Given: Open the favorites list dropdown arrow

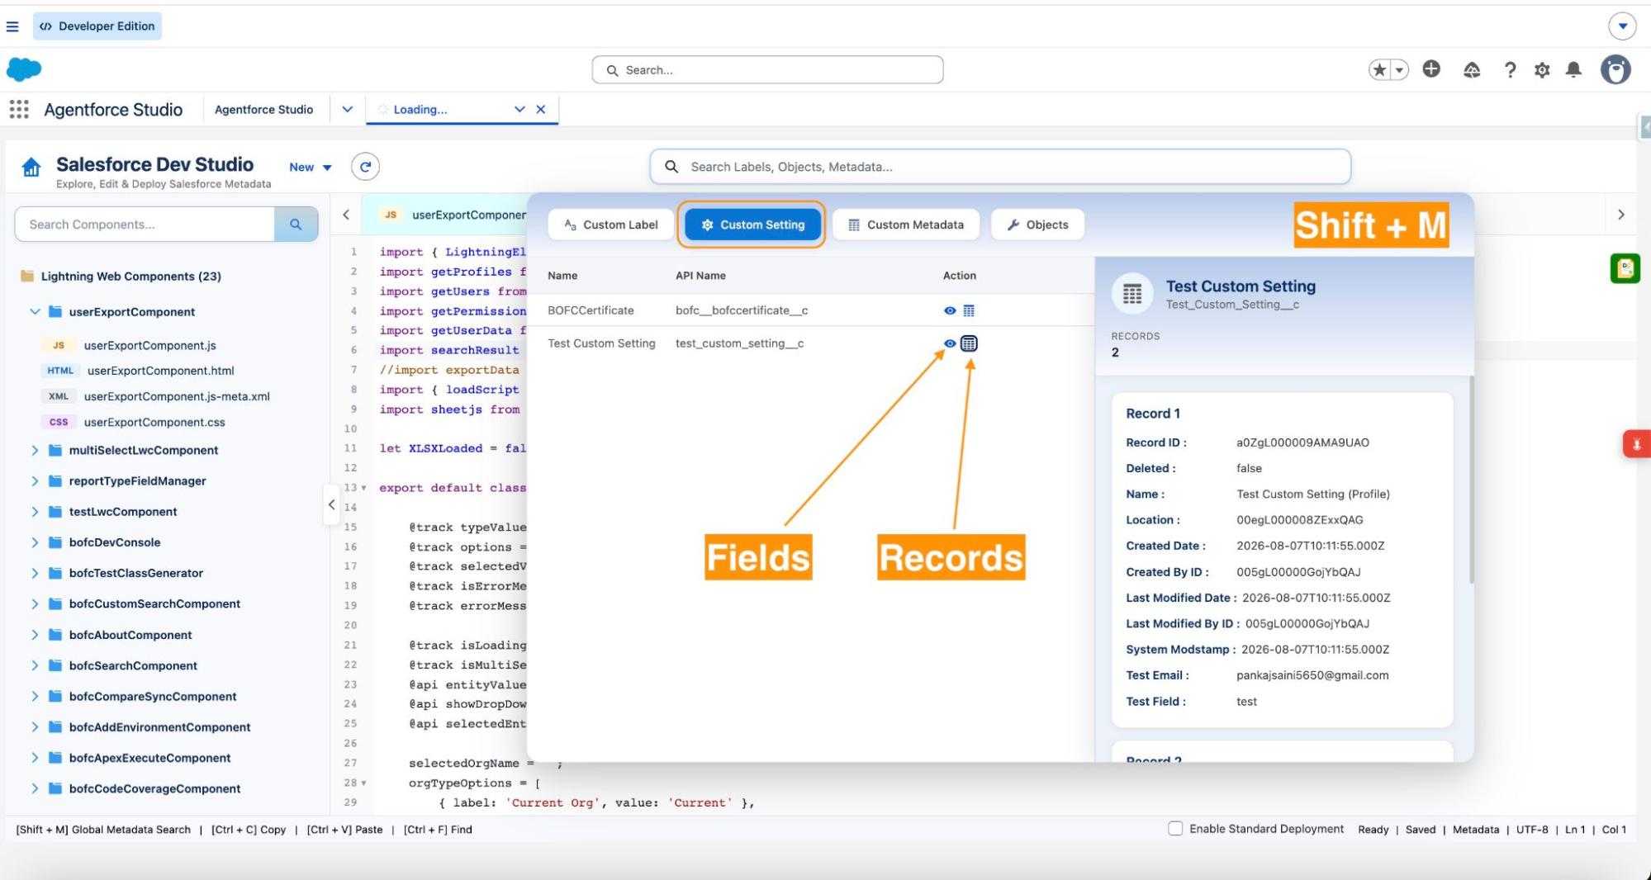Looking at the screenshot, I should [1400, 70].
